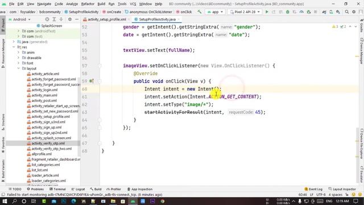Click the 4 spaces indent indicator
Image resolution: width=364 pixels, height=205 pixels.
pos(335,195)
